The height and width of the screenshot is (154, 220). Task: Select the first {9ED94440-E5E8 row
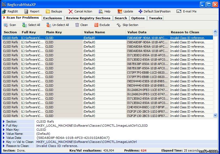tap(108, 81)
